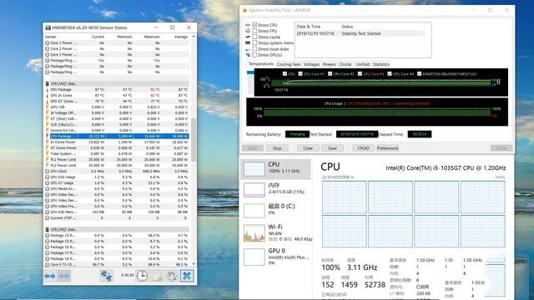Image resolution: width=534 pixels, height=300 pixels.
Task: Enable Stress local disks checkbox
Action: [x=254, y=49]
